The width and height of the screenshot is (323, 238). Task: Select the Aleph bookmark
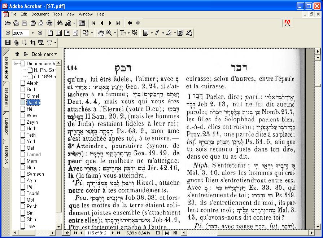pyautogui.click(x=32, y=83)
